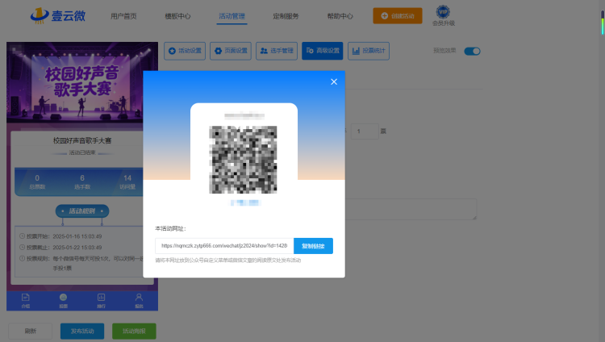Click the 刷新 refresh button

[31, 332]
